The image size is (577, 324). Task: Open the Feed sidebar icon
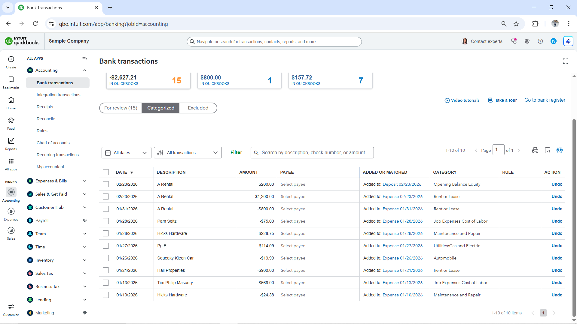(x=11, y=123)
